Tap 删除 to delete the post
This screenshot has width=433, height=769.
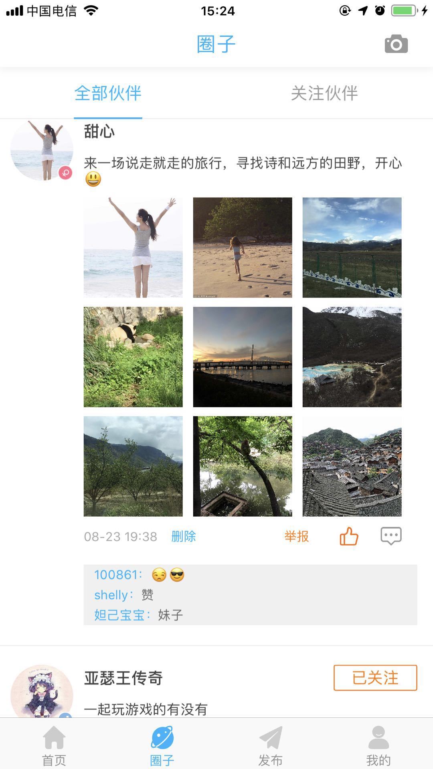pos(184,536)
